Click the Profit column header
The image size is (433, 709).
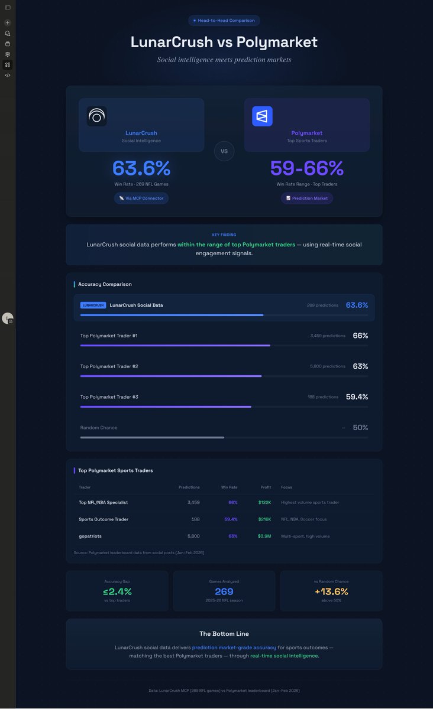266,487
